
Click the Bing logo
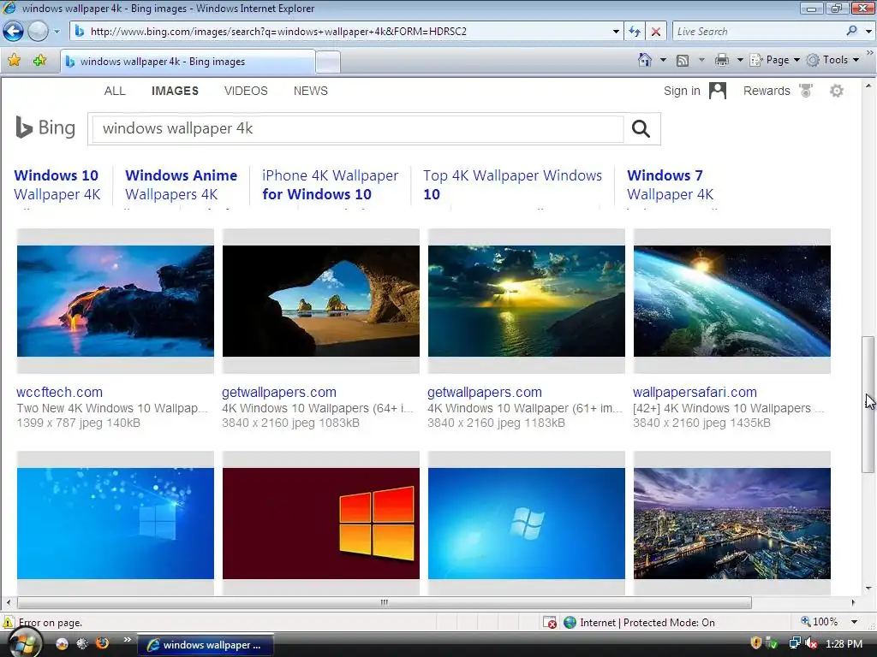point(45,127)
